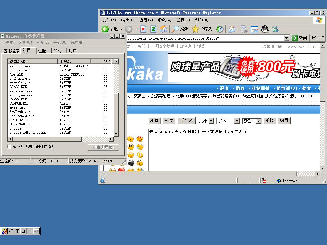Click the Insert image (贴图) button
327x245 pixels.
pos(284,121)
